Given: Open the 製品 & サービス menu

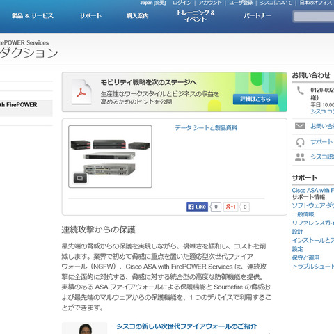Looking at the screenshot, I should (33, 16).
